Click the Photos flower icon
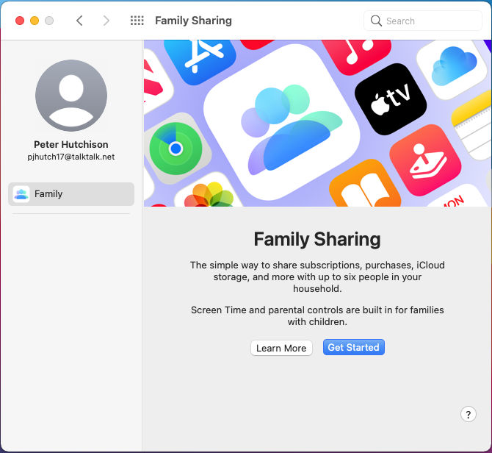Viewport: 492px width, 453px height. pos(209,196)
